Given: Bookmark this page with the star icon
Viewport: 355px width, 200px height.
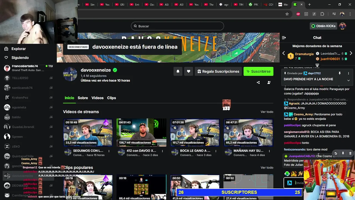Looking at the screenshot, I should [287, 14].
